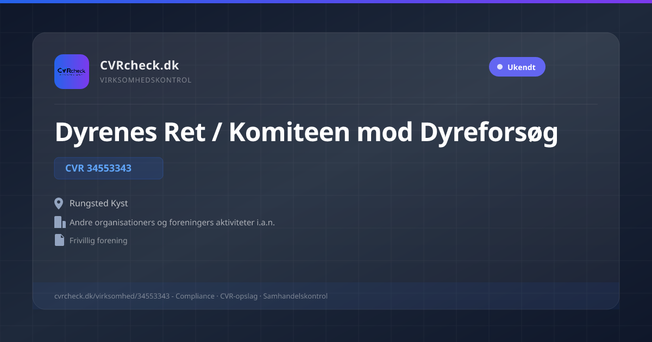Click the building icon beside the industry description
Image resolution: width=652 pixels, height=342 pixels.
[60, 222]
